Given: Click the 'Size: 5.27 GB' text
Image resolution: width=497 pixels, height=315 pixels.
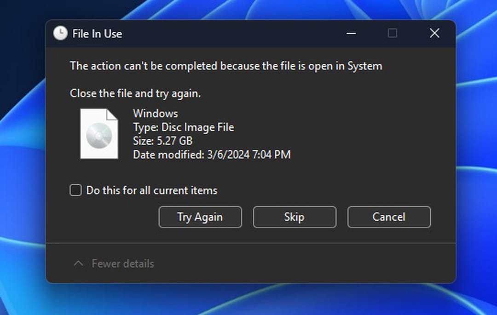Looking at the screenshot, I should (162, 141).
